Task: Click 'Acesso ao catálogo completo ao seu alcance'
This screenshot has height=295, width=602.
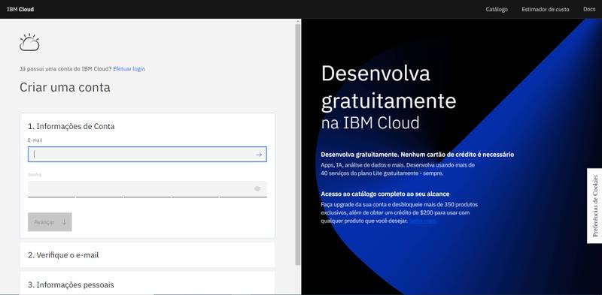Action: (385, 194)
